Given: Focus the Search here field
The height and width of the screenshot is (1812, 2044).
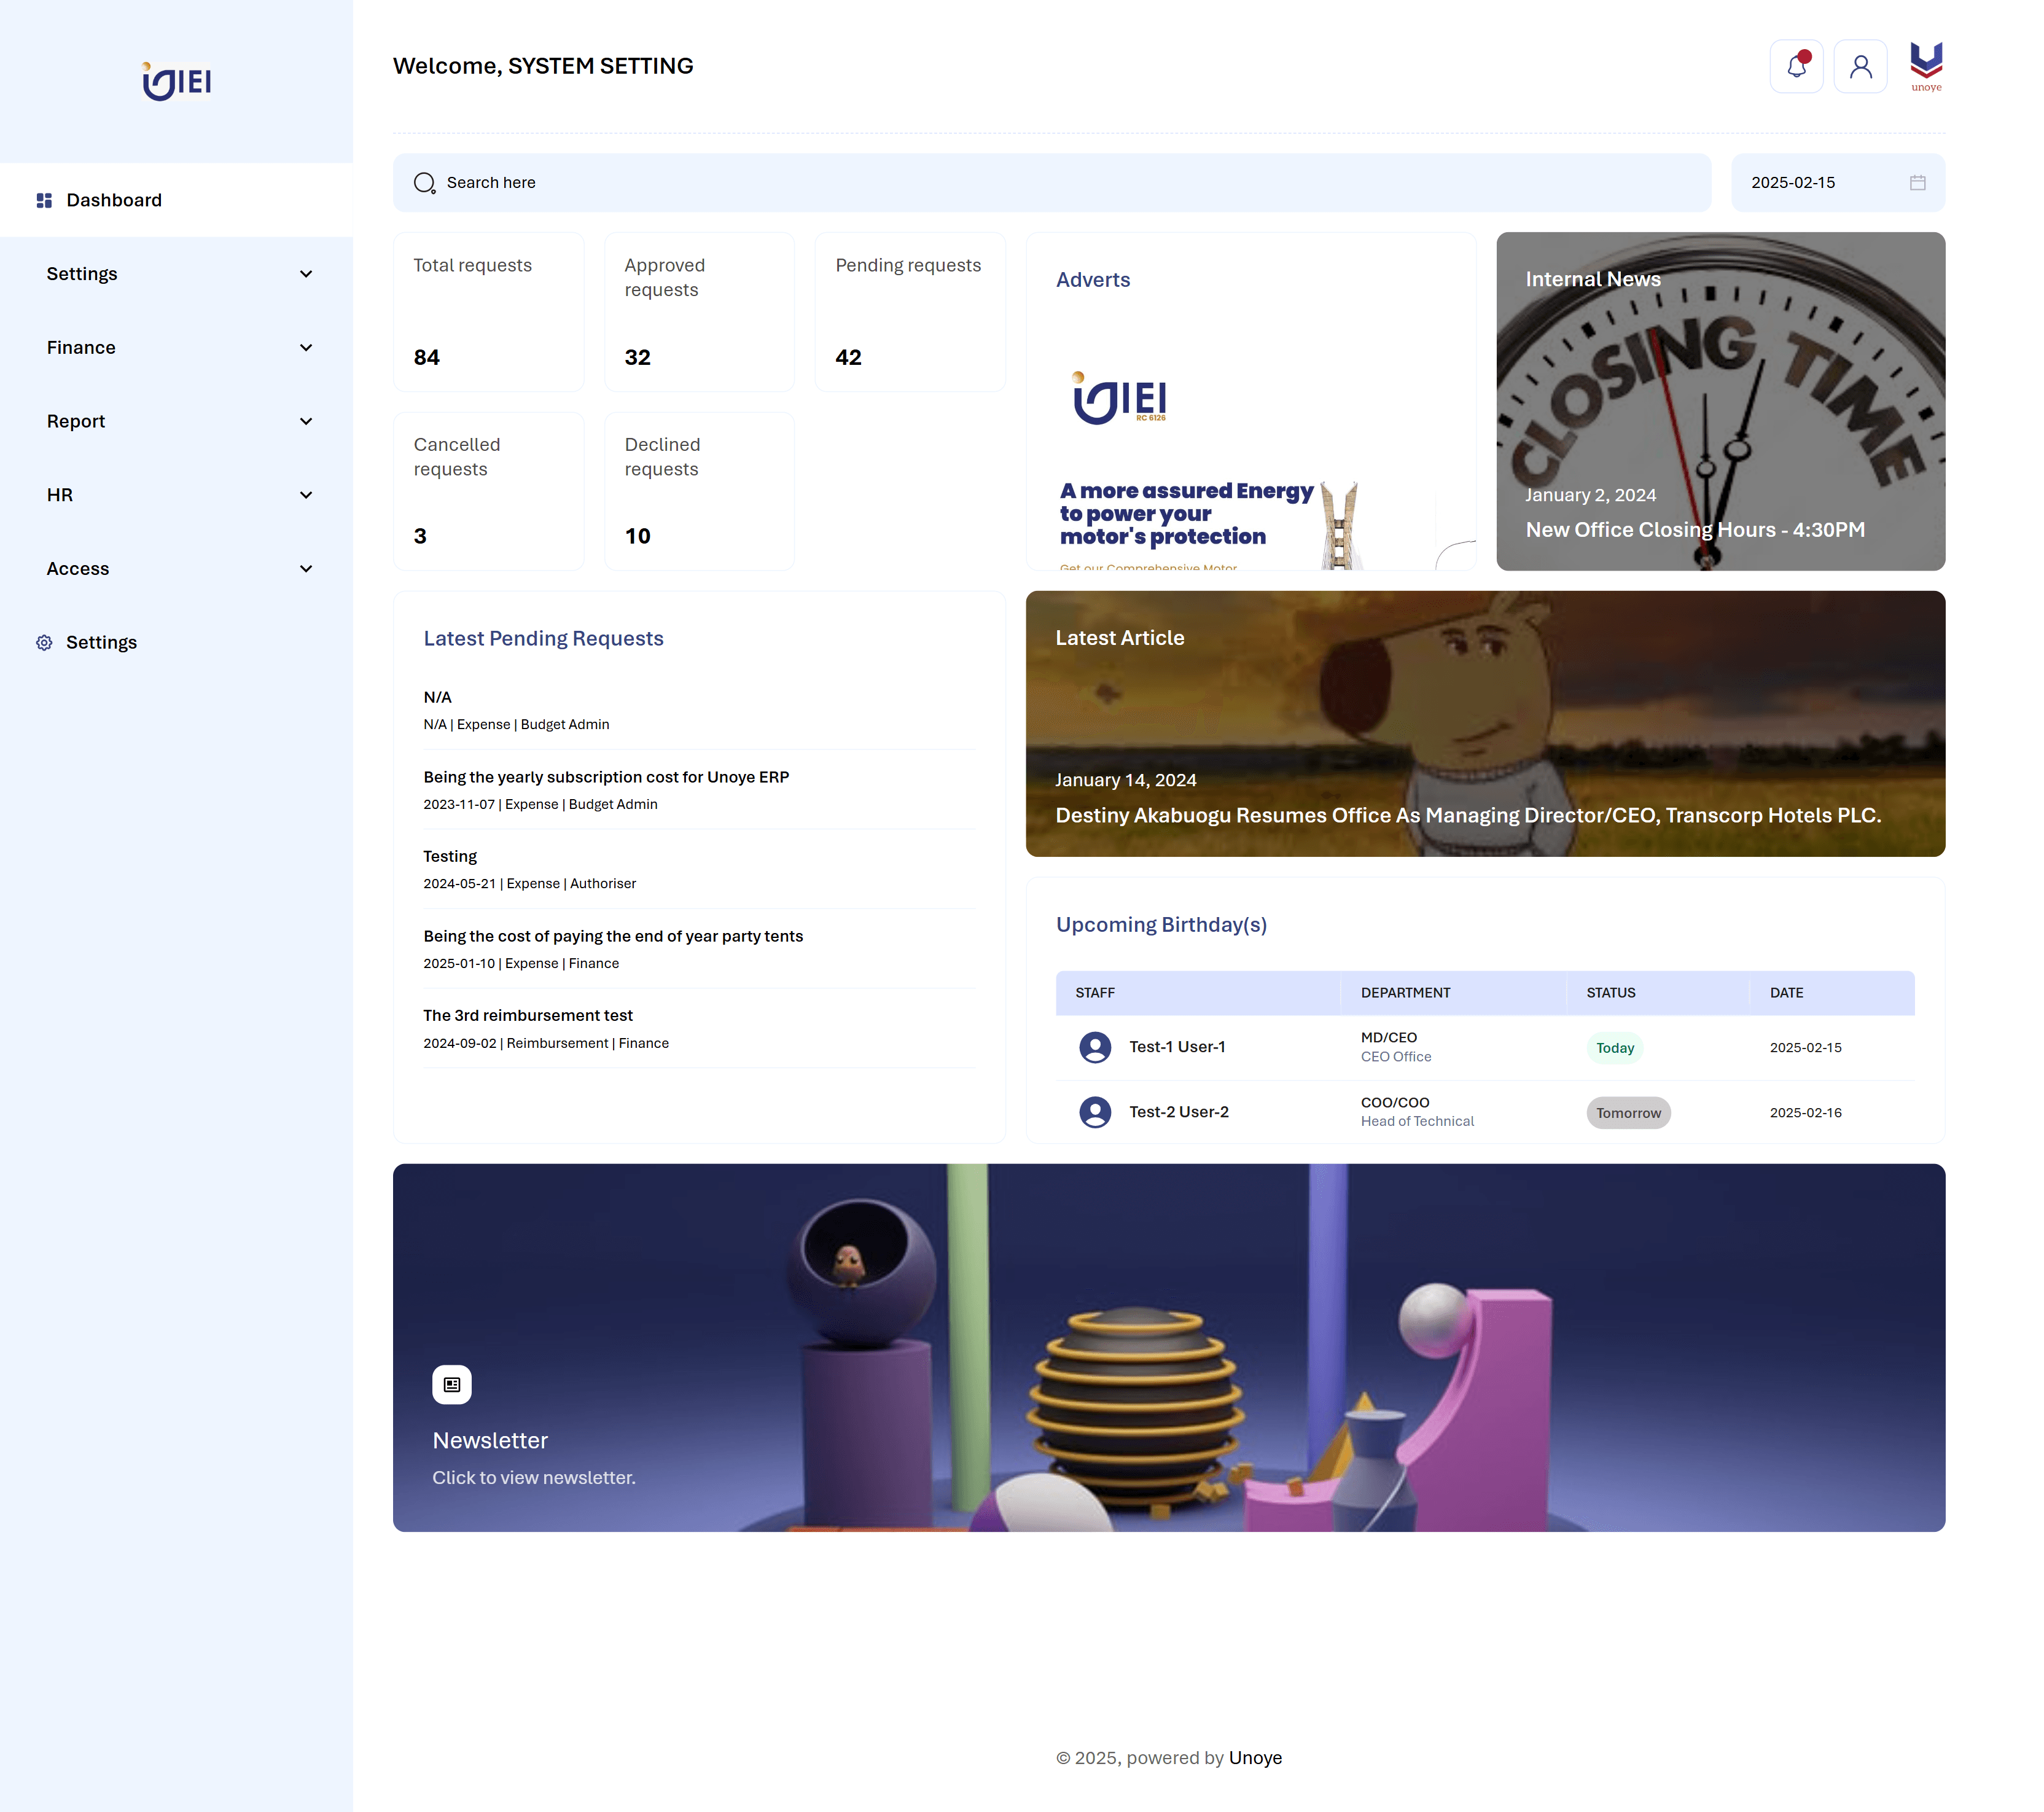Looking at the screenshot, I should [x=1052, y=182].
